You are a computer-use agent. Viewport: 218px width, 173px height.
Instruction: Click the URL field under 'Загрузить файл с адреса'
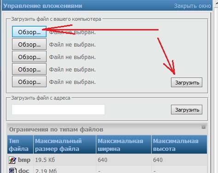click(x=59, y=109)
